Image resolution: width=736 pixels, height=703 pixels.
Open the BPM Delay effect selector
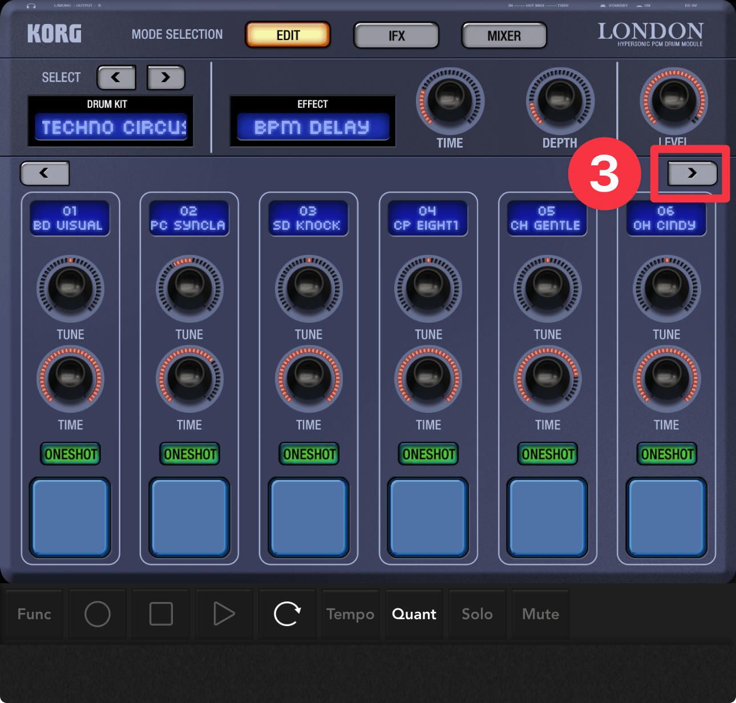coord(313,127)
